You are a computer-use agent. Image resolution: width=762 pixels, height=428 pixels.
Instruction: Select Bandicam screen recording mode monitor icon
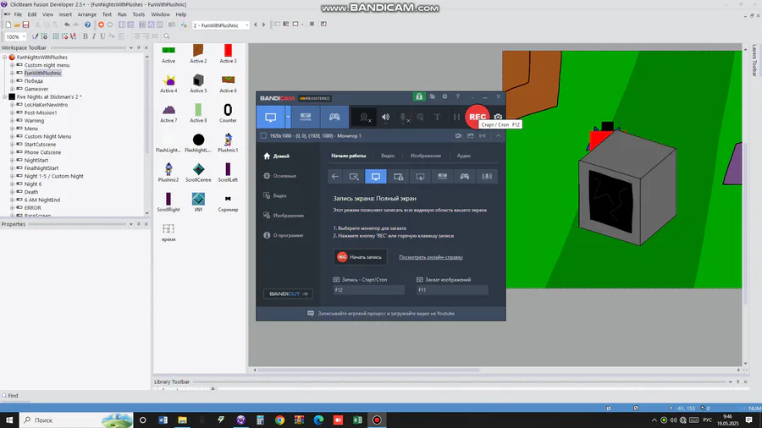[x=271, y=117]
